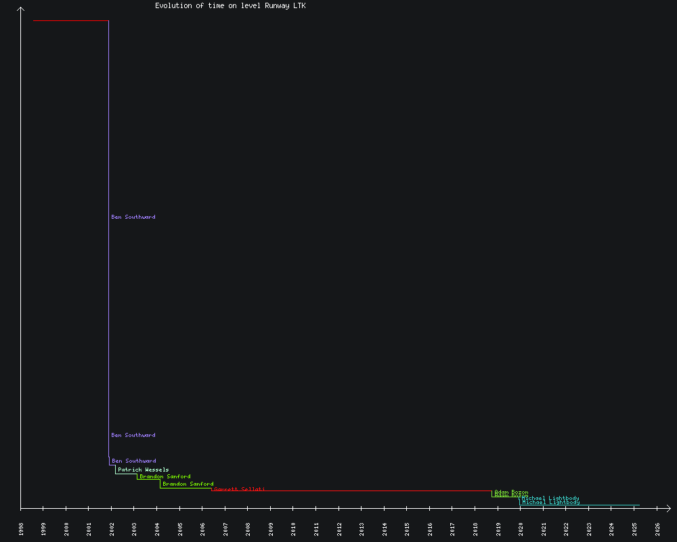Click the chart title 'Evolution of time on level Runway LTK'
Viewport: 677px width, 542px height.
point(230,5)
